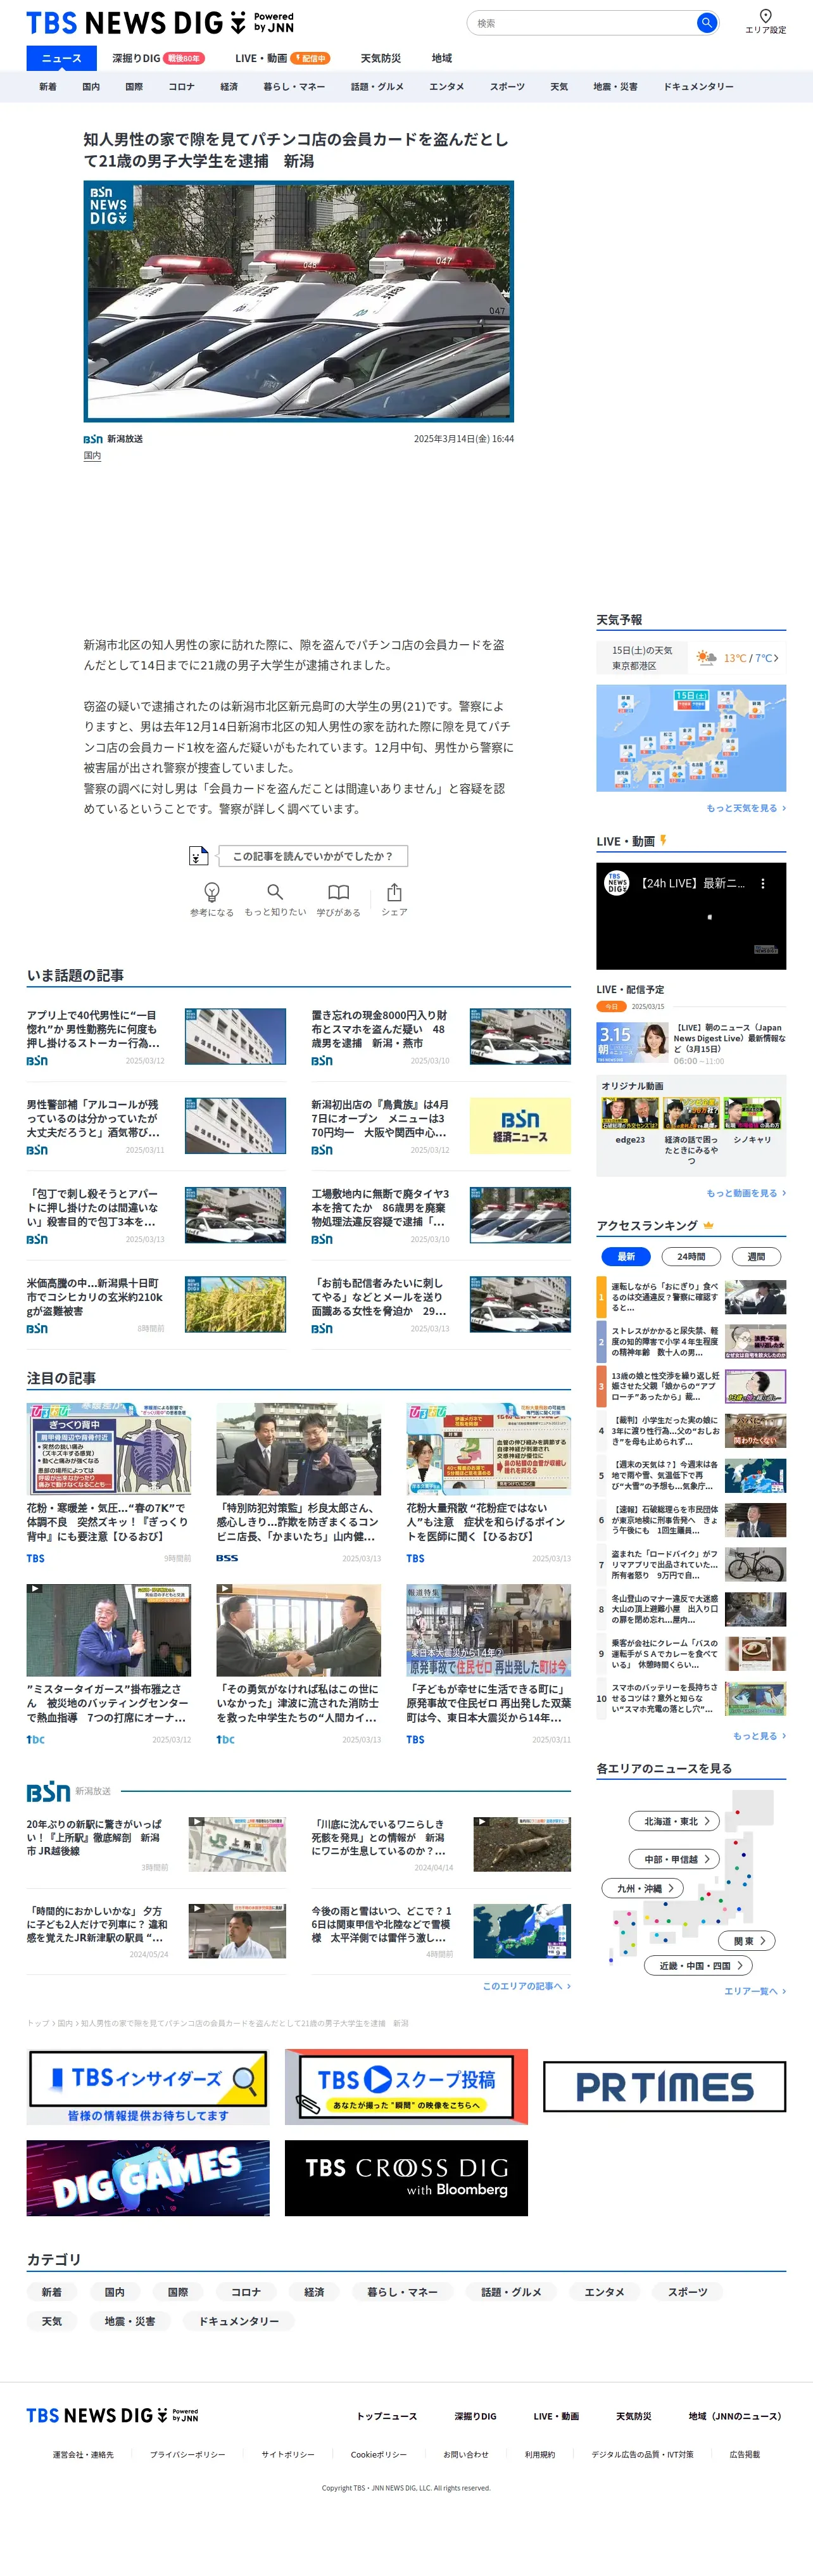
Task: Expand the Tokyo weather forecast chevron
Action: coord(776,658)
